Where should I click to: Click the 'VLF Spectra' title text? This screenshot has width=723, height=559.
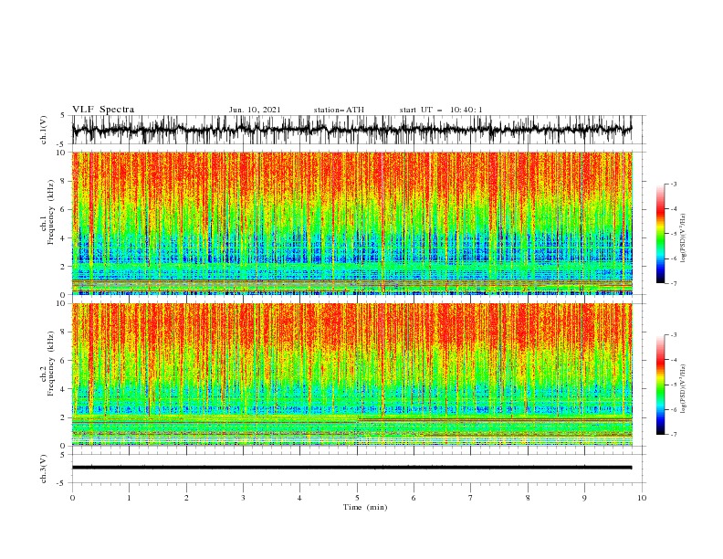pos(103,110)
